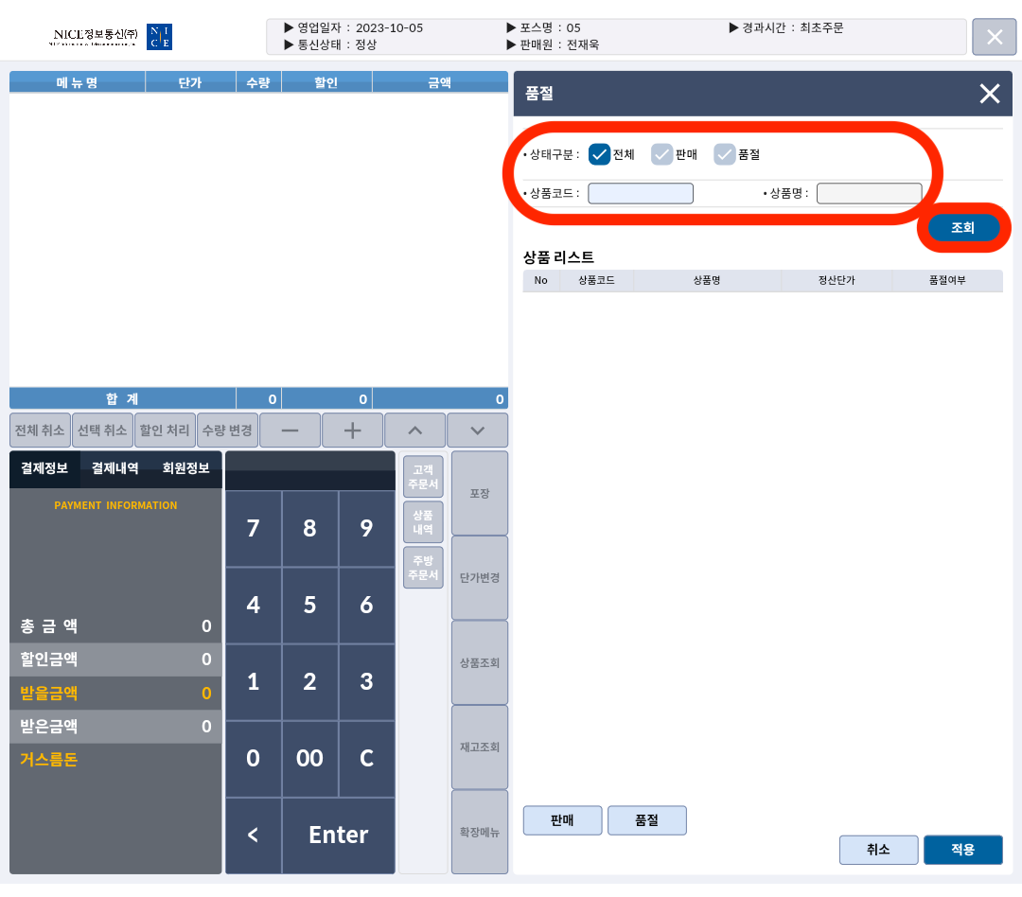Screen dimensions: 1022x897
Task: Click the up arrow scroll button
Action: [x=414, y=431]
